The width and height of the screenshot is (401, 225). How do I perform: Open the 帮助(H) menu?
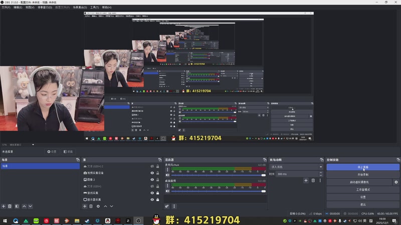pos(107,7)
